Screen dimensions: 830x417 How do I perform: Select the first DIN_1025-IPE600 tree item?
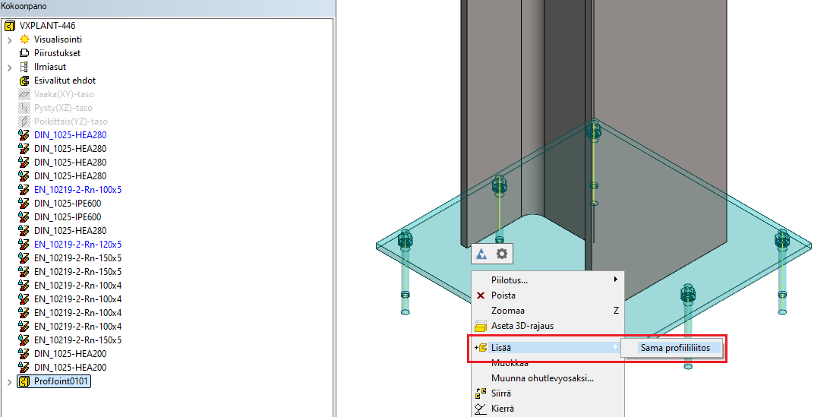coord(68,204)
